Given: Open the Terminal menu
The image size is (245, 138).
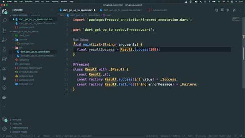Looking at the screenshot, I should pos(55,2).
